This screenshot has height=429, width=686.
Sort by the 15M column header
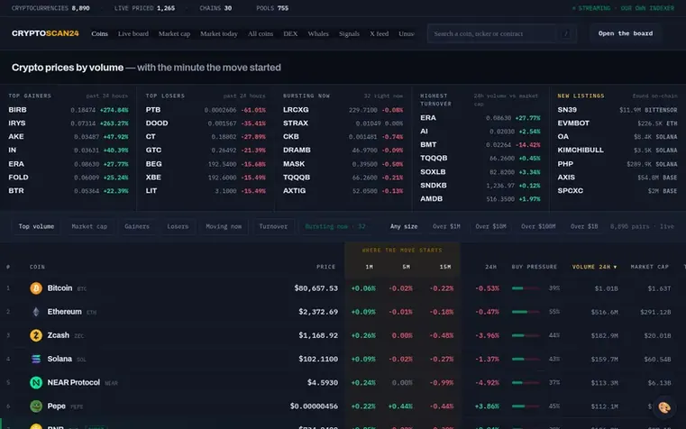click(445, 267)
